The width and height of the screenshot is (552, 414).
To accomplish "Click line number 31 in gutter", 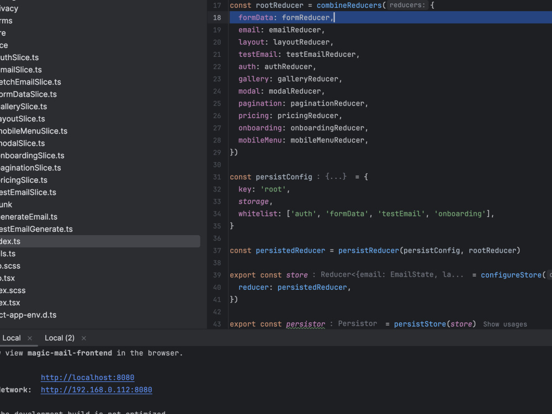I will tap(217, 177).
